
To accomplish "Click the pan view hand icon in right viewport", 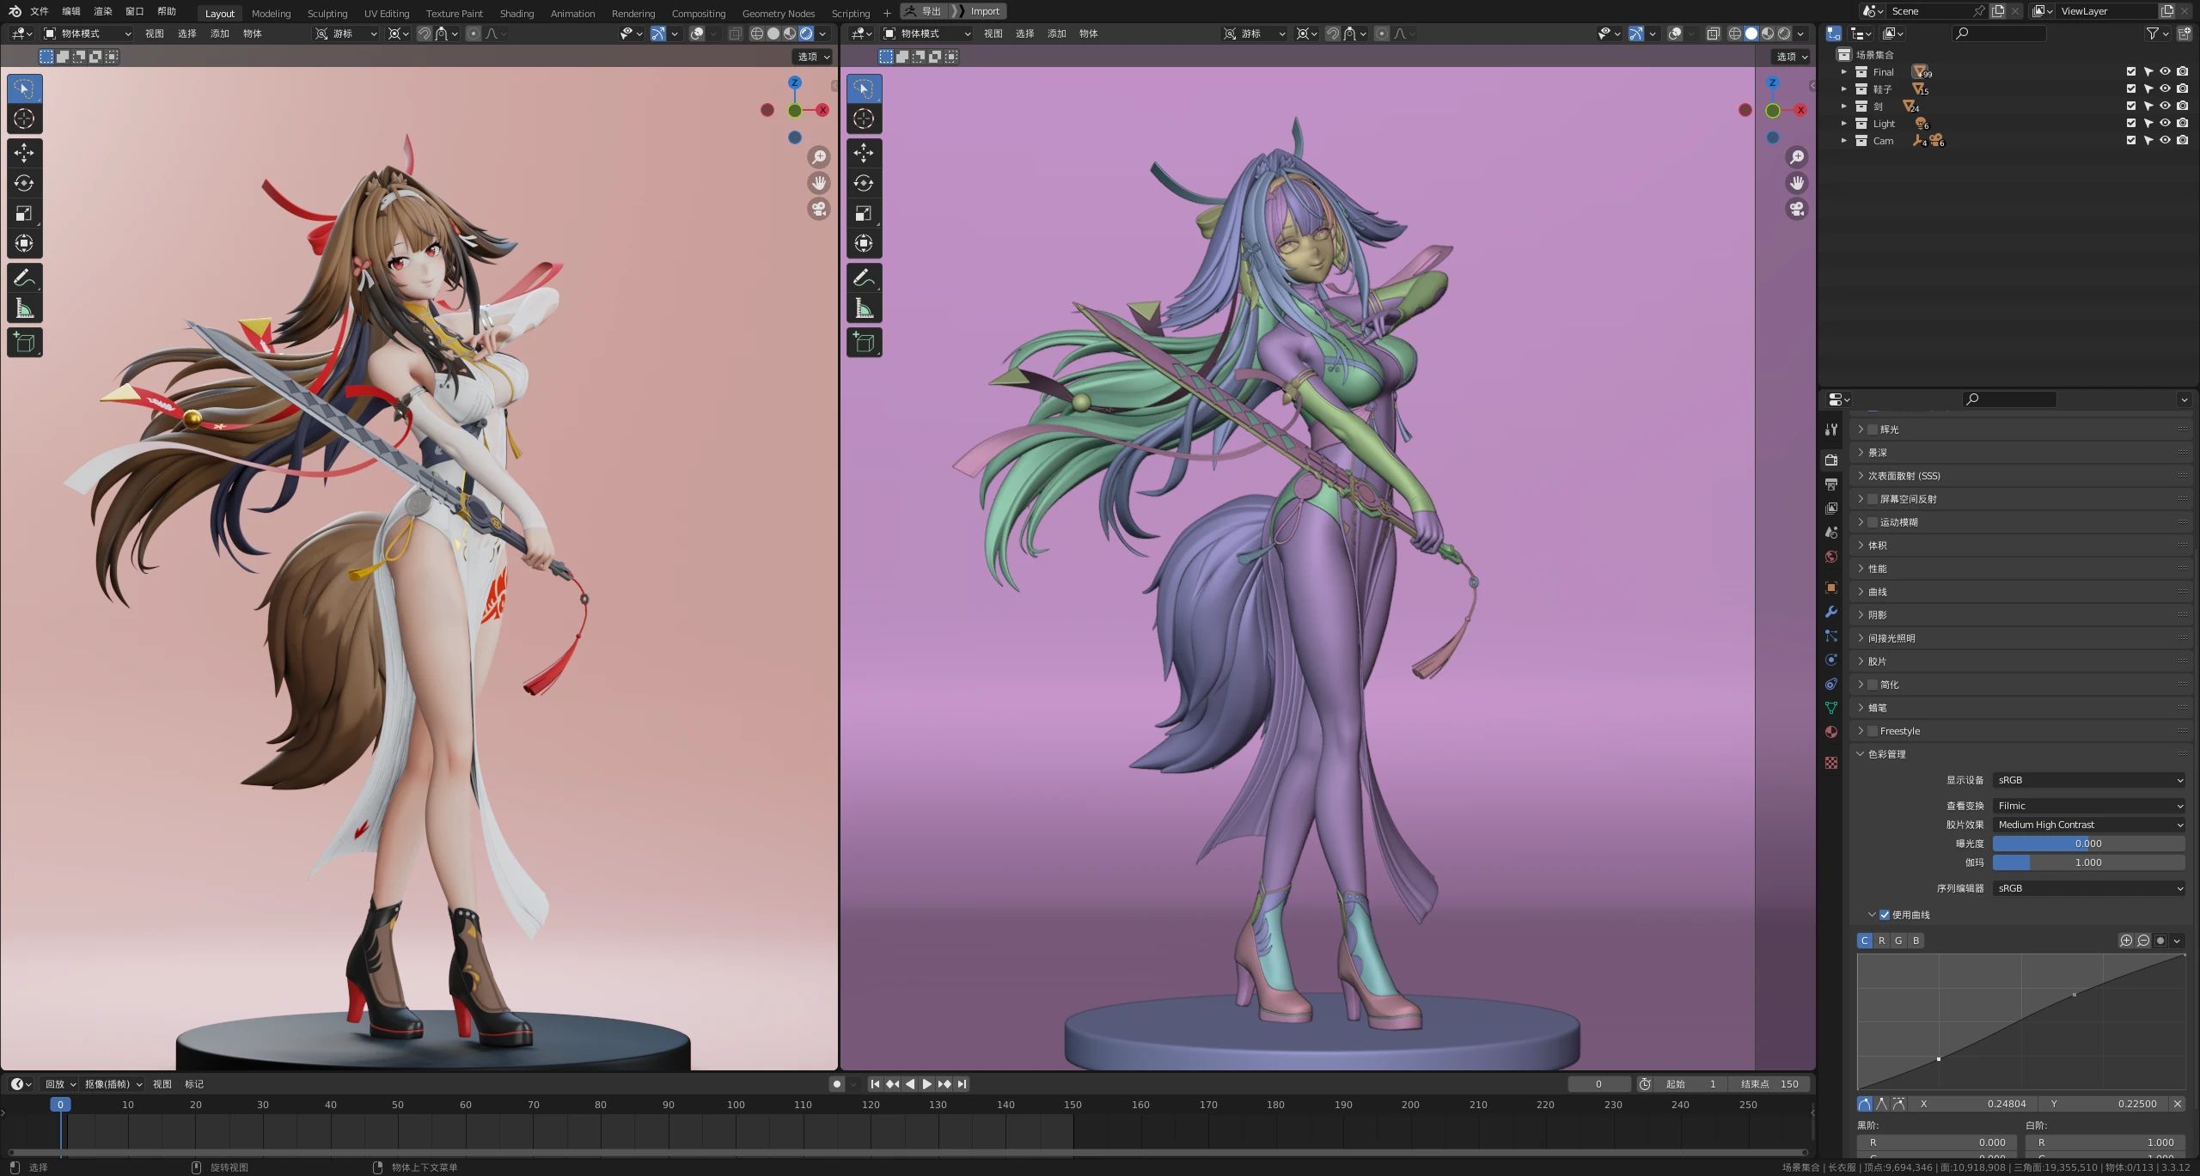I will point(1796,183).
